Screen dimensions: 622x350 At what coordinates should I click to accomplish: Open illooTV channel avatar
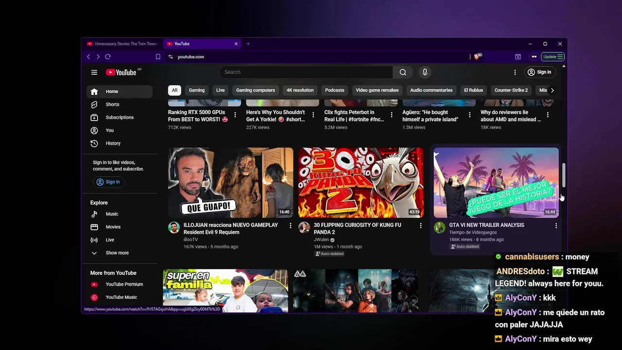(x=174, y=227)
